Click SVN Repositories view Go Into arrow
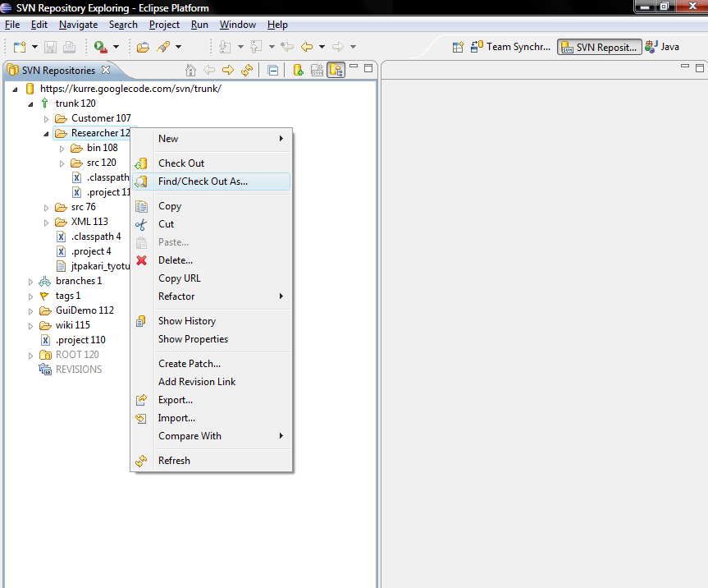708x588 pixels. point(228,70)
